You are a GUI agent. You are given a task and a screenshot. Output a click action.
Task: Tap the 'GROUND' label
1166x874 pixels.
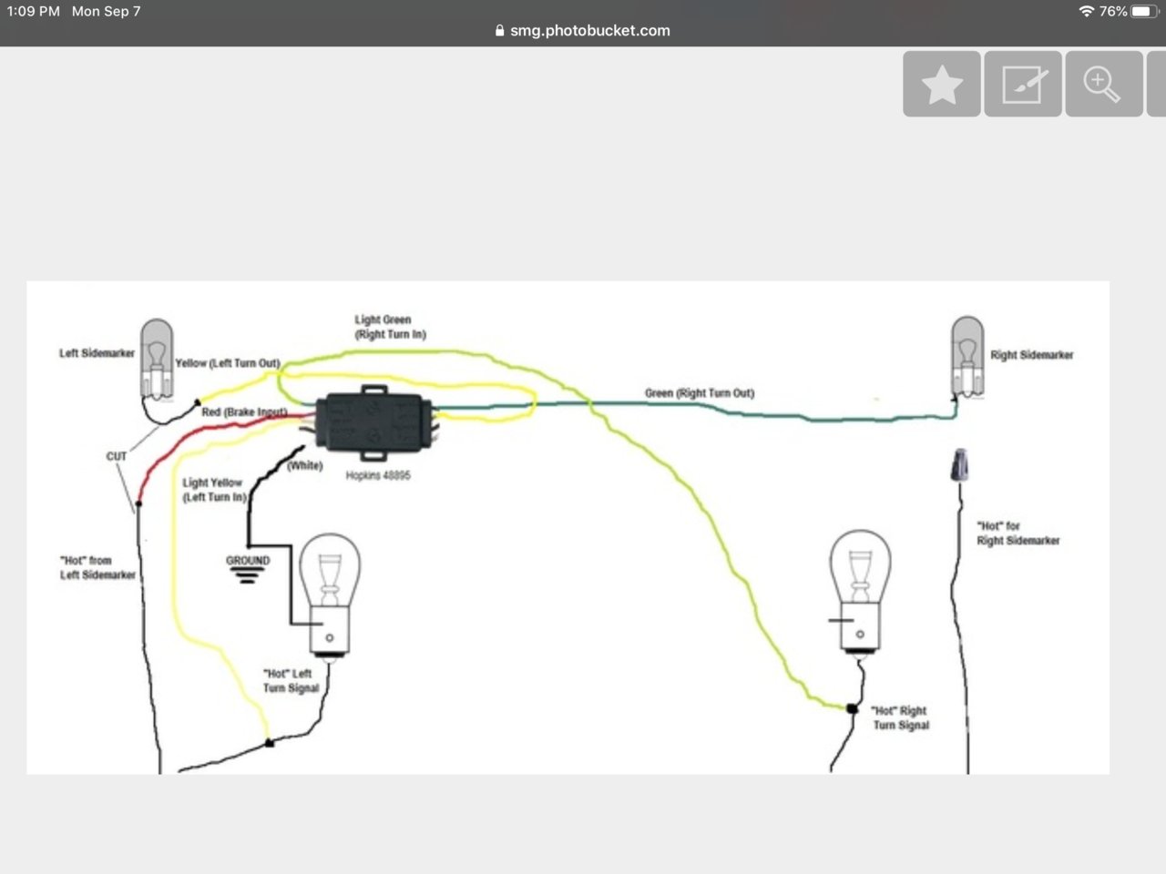(x=248, y=561)
